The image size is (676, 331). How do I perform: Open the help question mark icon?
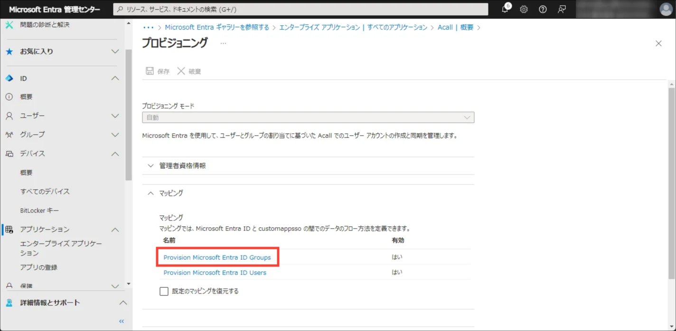tap(542, 9)
